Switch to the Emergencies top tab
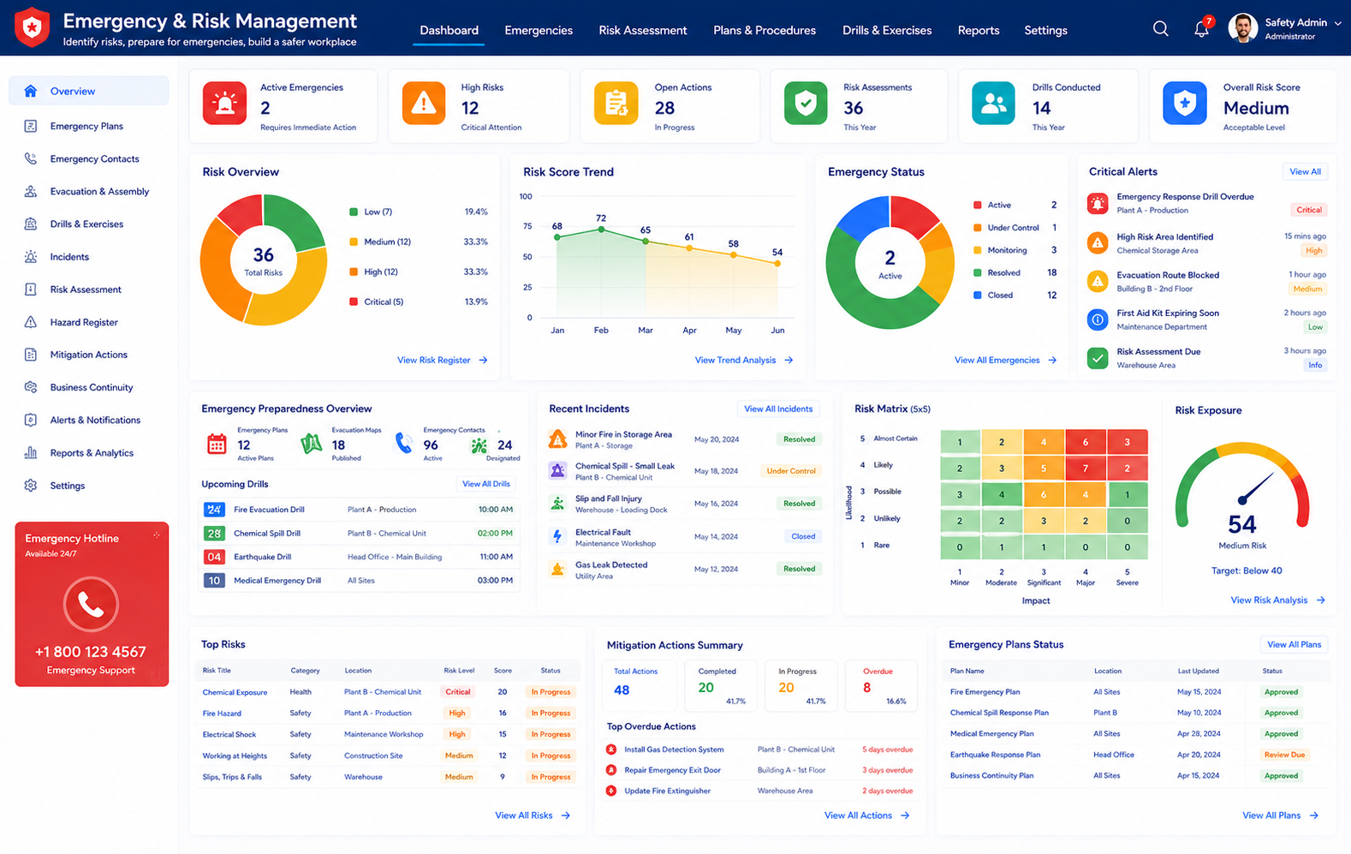 pos(539,30)
